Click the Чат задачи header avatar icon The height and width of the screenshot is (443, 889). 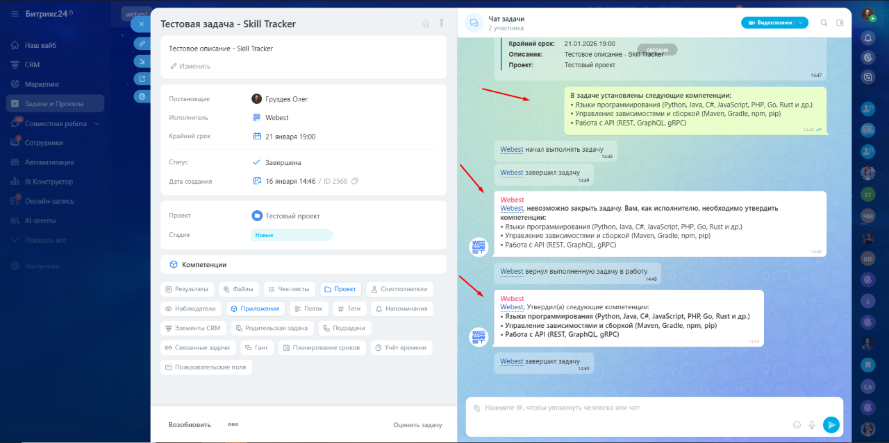(474, 23)
